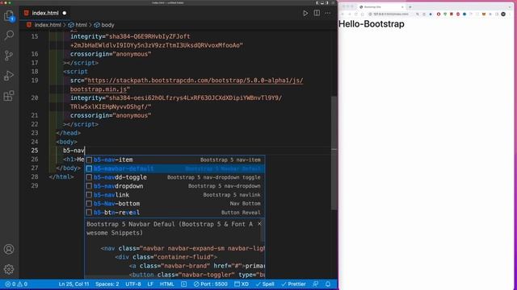Click the editor vertical scrollbar
This screenshot has width=517, height=290.
[x=334, y=153]
